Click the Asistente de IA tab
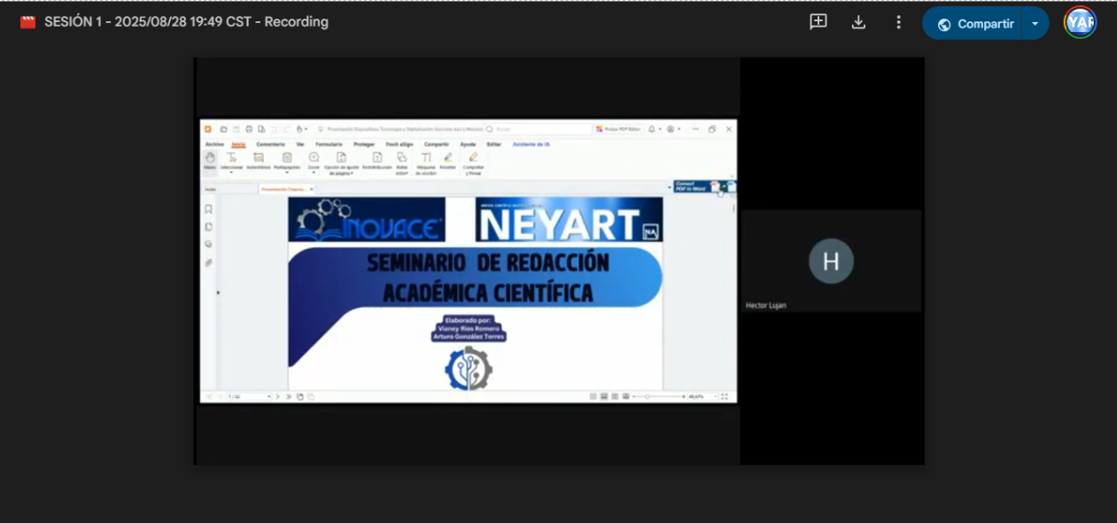This screenshot has width=1117, height=523. [x=531, y=144]
